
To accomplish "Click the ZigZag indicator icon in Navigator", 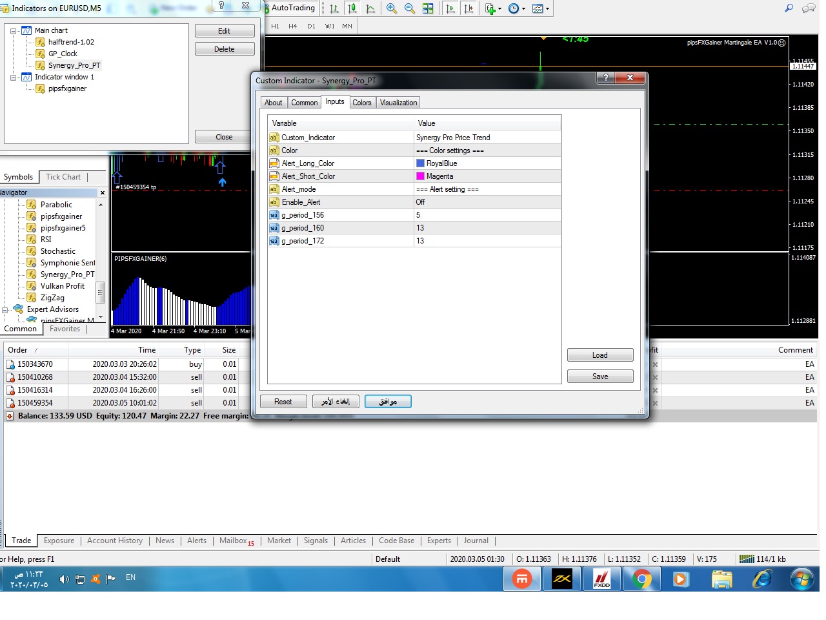I will [x=31, y=298].
